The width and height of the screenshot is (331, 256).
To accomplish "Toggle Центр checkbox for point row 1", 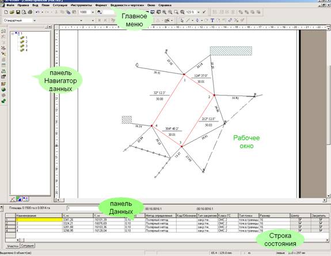I will pos(300,220).
